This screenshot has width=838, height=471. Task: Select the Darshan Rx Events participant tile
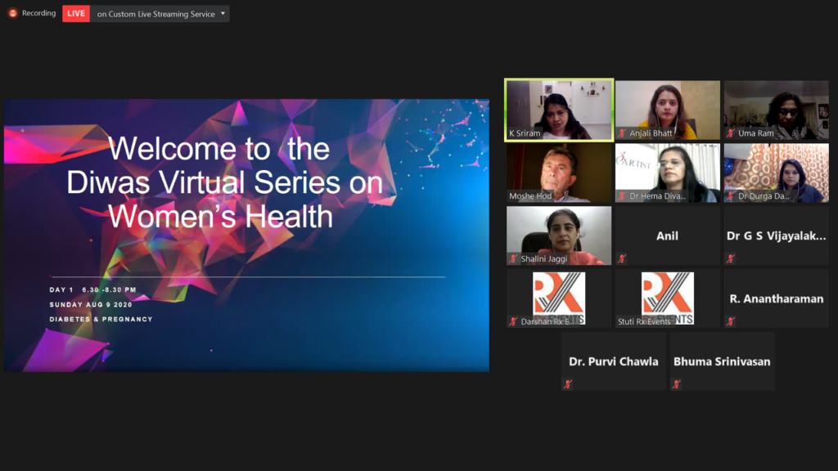click(x=559, y=298)
